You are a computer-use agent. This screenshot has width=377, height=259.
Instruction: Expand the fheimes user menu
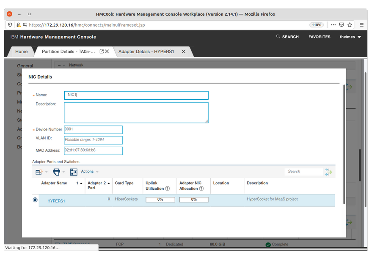coord(350,37)
